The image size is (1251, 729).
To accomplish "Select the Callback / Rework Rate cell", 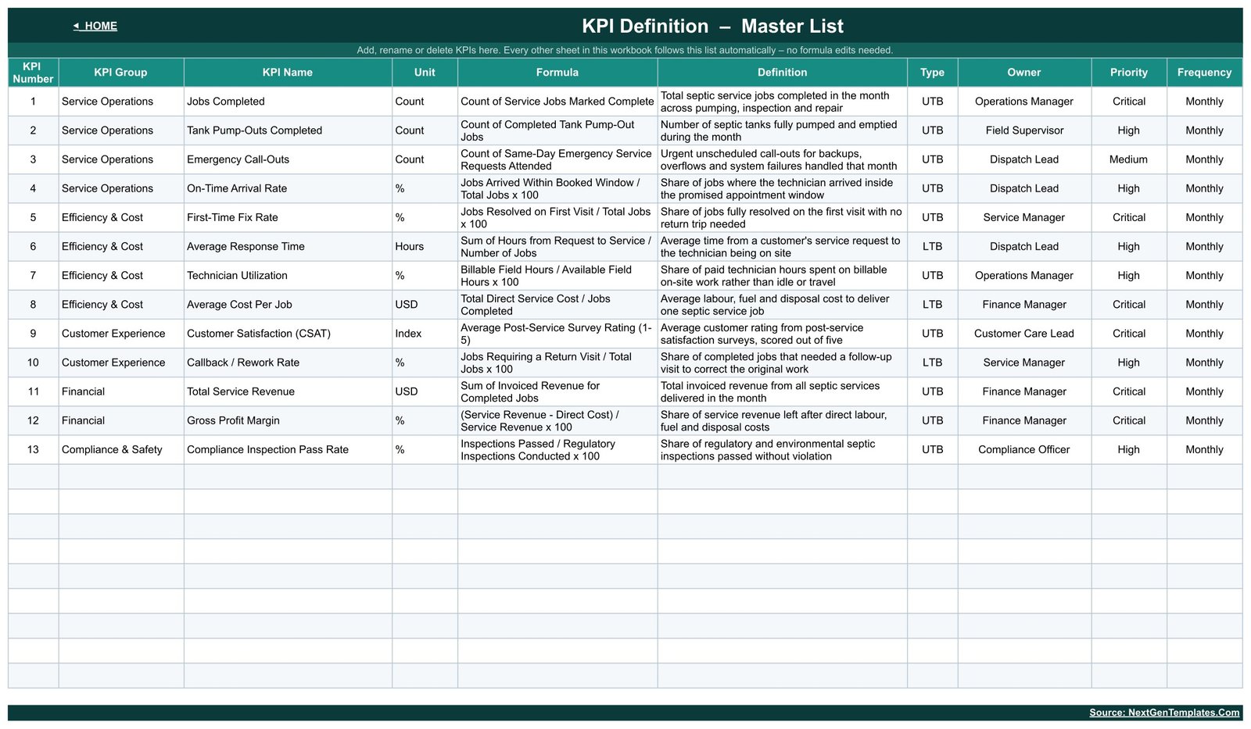I will tap(288, 362).
